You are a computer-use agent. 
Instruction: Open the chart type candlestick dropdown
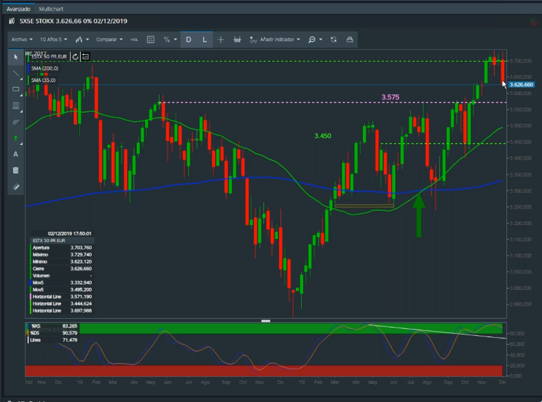tap(82, 40)
